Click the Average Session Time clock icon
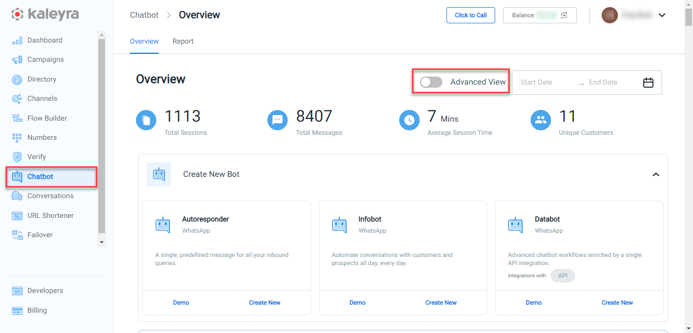The width and height of the screenshot is (693, 333). 409,120
